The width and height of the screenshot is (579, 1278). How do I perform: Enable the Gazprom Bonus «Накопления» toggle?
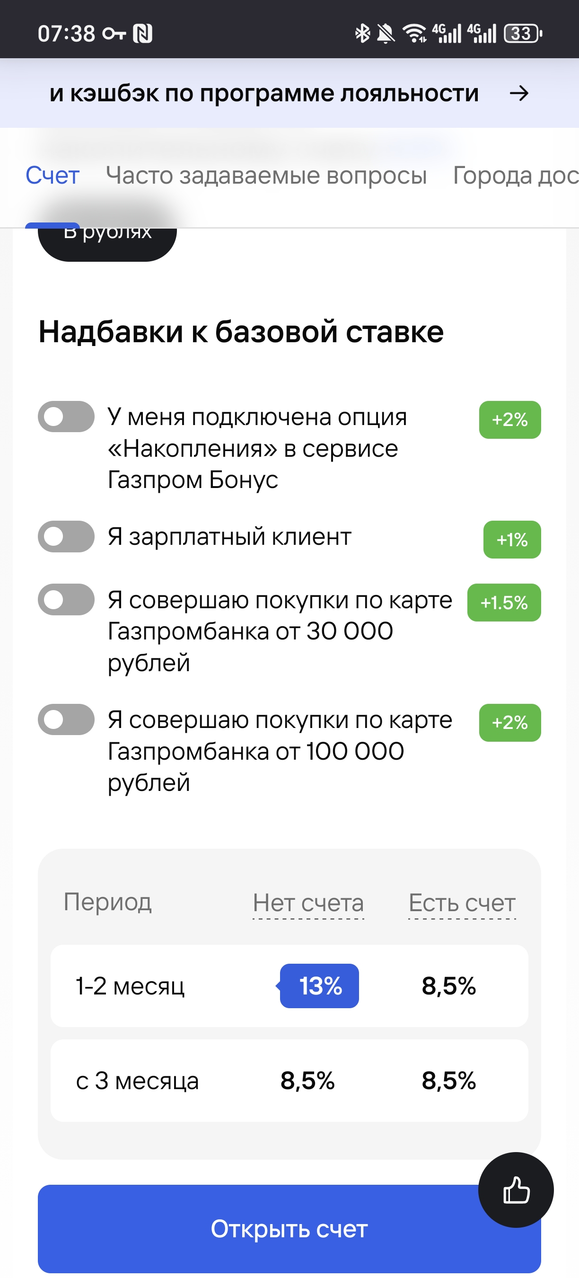[66, 417]
